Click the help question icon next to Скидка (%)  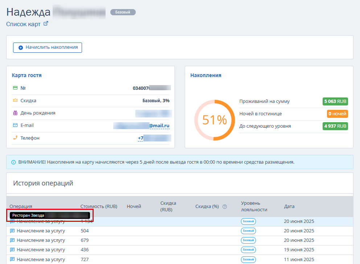tap(225, 207)
